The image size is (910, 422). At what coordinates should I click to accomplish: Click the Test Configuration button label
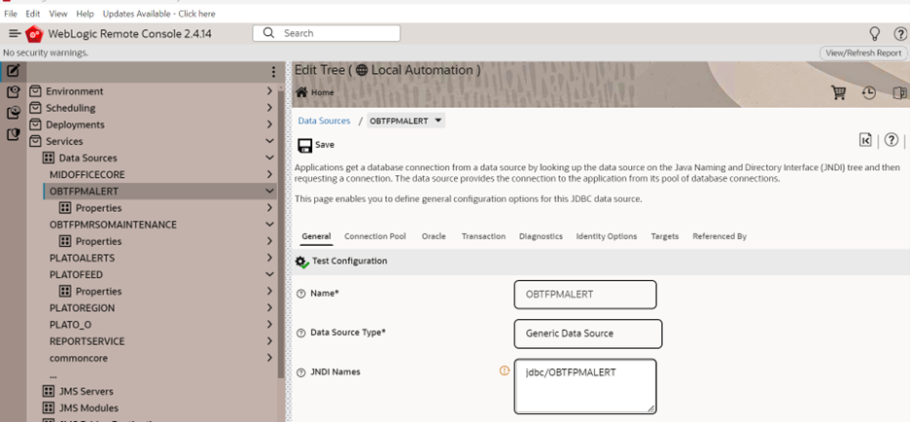click(x=349, y=262)
